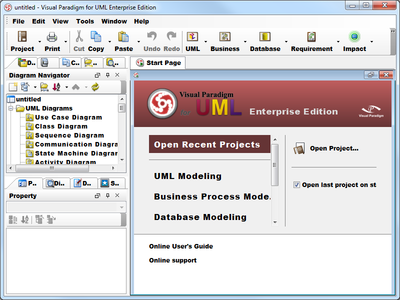Click the Cut scissors icon
Screen dimensions: 400x300
point(79,36)
